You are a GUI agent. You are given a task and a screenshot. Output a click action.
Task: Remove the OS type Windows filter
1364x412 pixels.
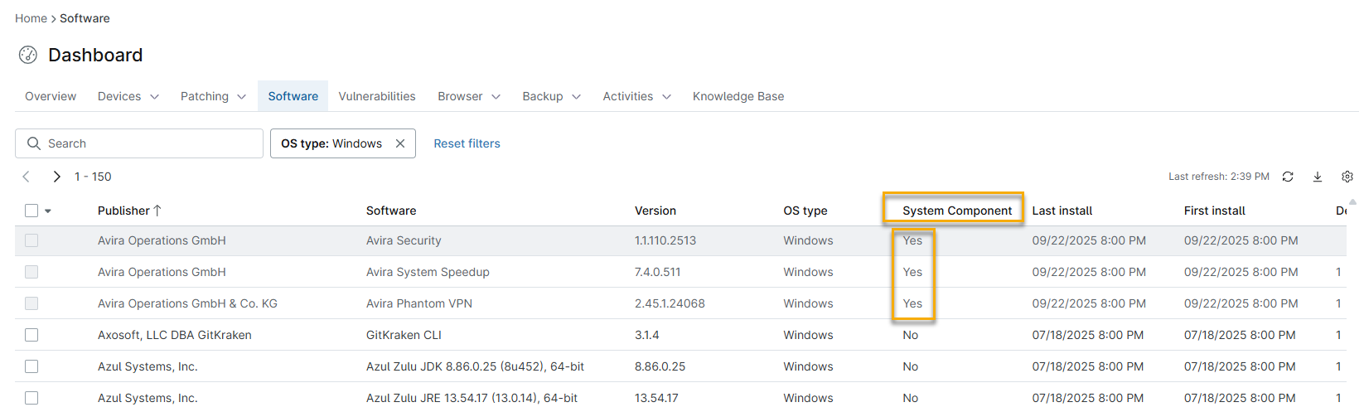click(x=400, y=143)
